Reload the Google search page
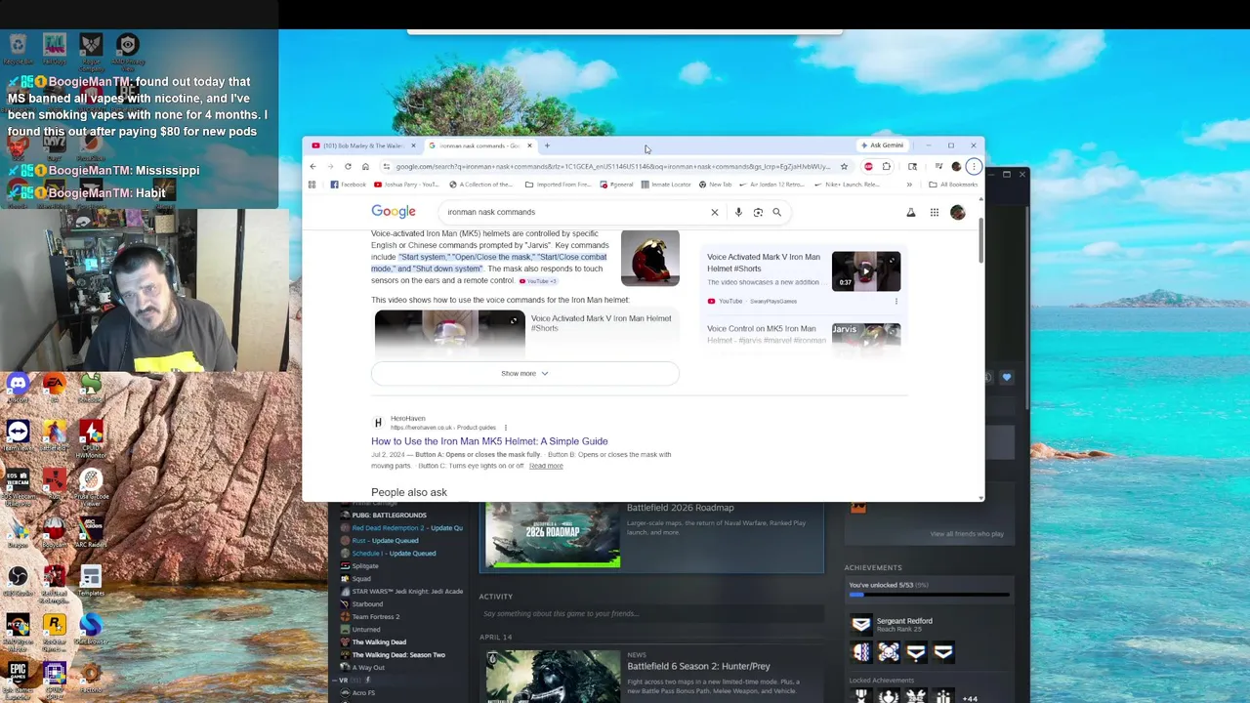The width and height of the screenshot is (1250, 703). pos(348,167)
